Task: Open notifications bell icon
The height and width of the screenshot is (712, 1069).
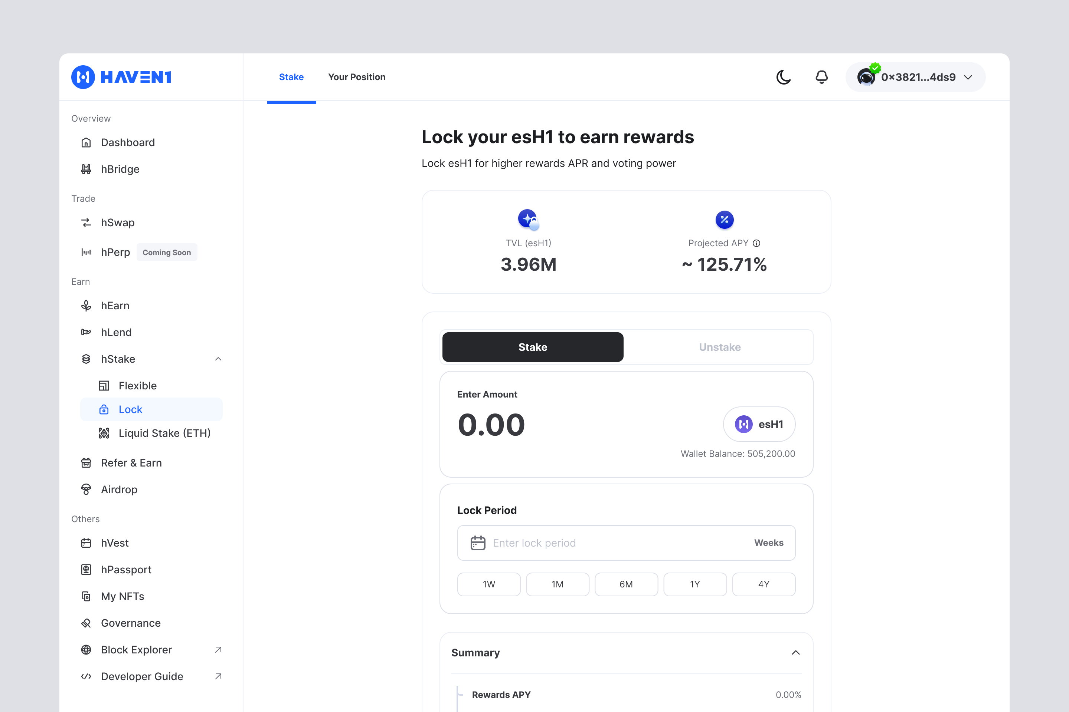Action: point(821,77)
